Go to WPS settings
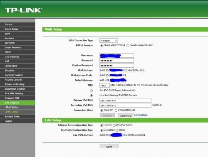This screenshot has height=157, width=208. [17, 34]
